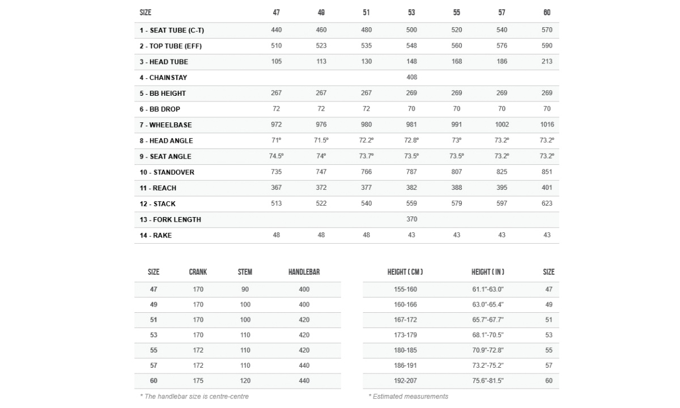Screen dimensions: 680x408
Task: Click the Fork Length value 370
Action: click(x=411, y=219)
